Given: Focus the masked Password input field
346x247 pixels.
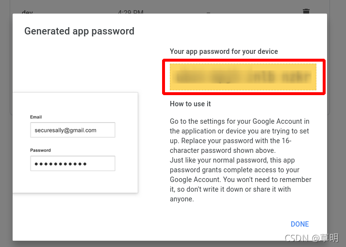Looking at the screenshot, I should (72, 164).
